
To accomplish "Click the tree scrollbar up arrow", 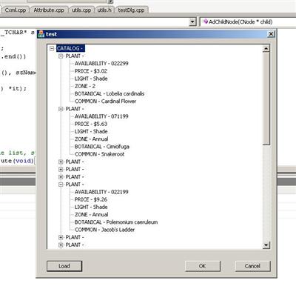I will 266,49.
